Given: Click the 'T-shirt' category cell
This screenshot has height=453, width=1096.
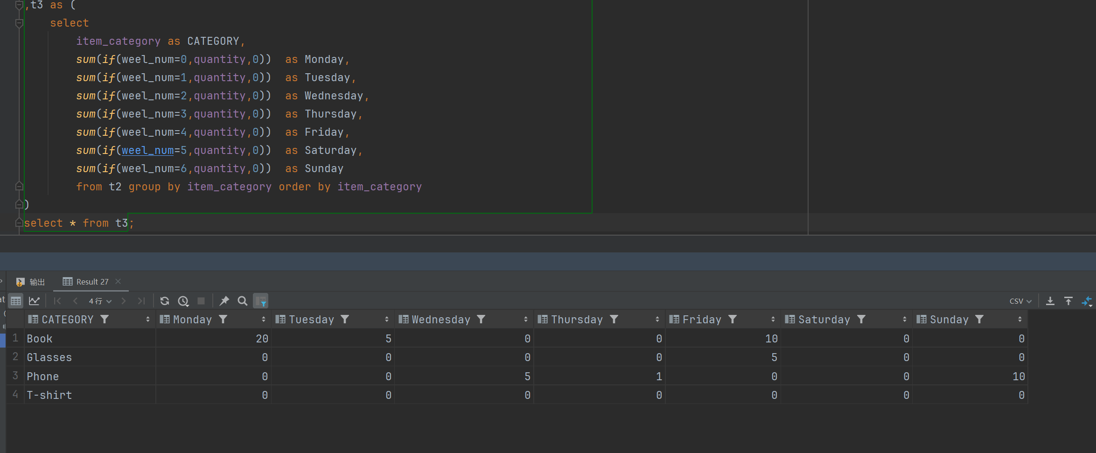Looking at the screenshot, I should (x=90, y=395).
